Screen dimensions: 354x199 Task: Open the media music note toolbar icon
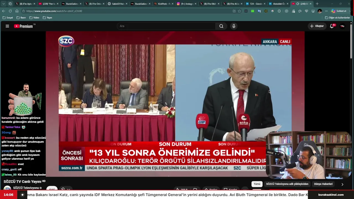pos(293,11)
